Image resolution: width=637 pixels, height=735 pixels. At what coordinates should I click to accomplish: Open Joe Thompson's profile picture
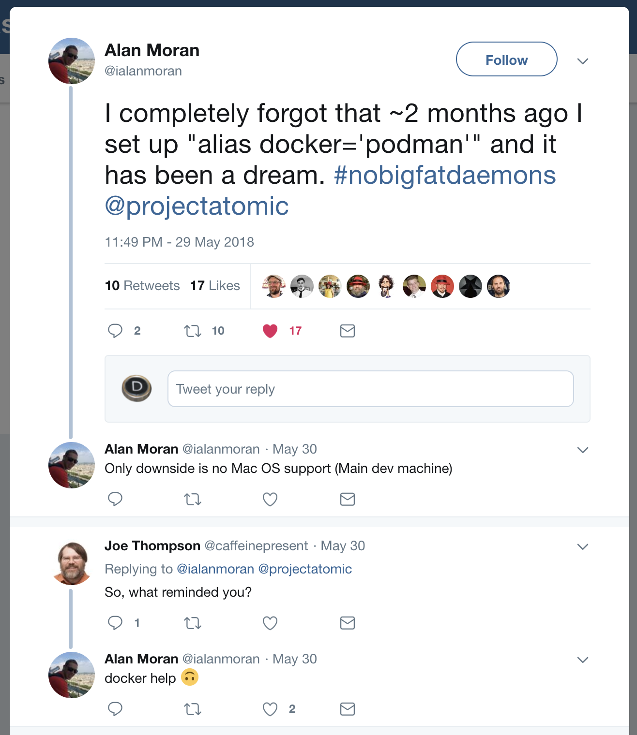[x=72, y=563]
